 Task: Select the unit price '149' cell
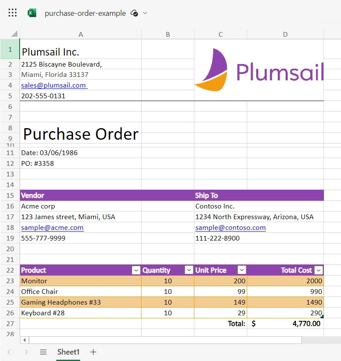click(x=221, y=302)
